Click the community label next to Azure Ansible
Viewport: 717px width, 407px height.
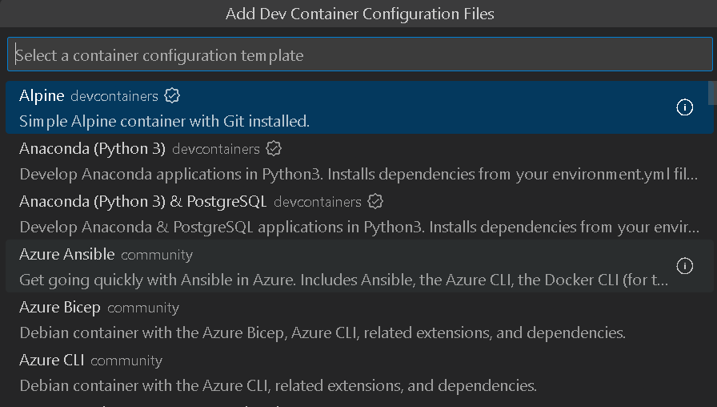pyautogui.click(x=157, y=255)
